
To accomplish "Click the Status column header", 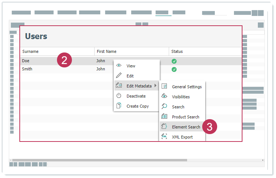I will [x=177, y=51].
